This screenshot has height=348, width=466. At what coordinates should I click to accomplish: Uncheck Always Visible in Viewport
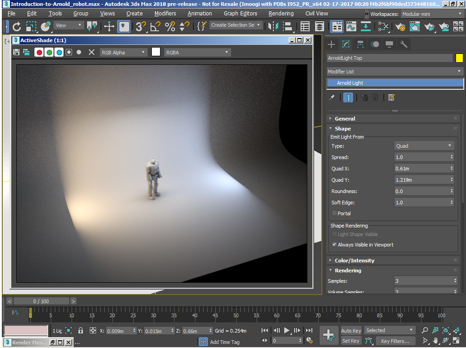point(335,245)
